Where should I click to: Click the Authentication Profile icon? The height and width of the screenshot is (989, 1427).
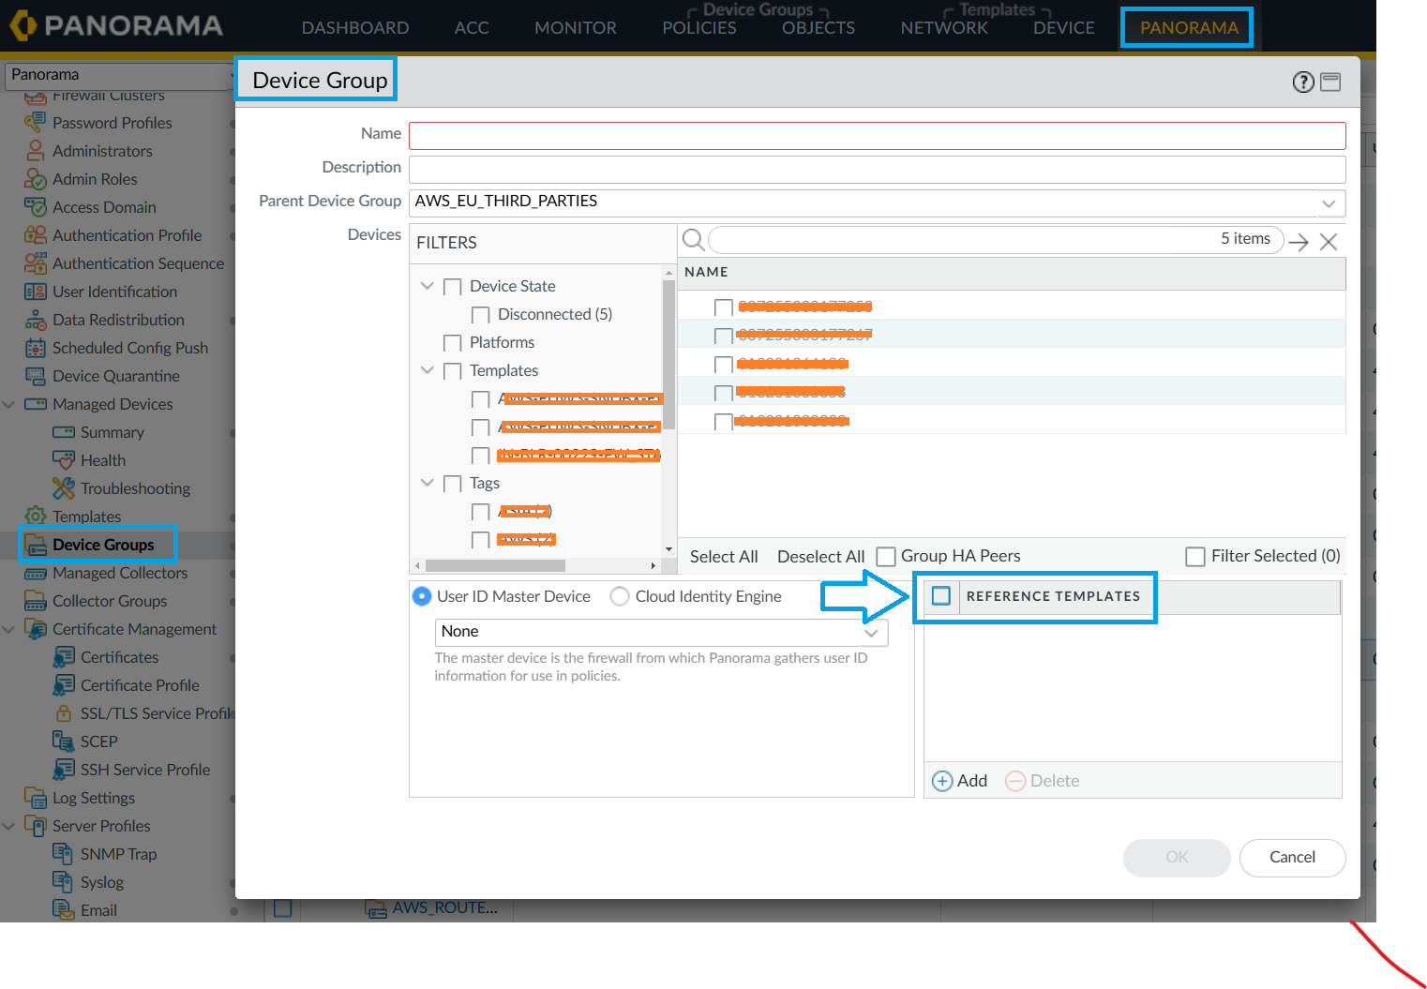point(35,234)
